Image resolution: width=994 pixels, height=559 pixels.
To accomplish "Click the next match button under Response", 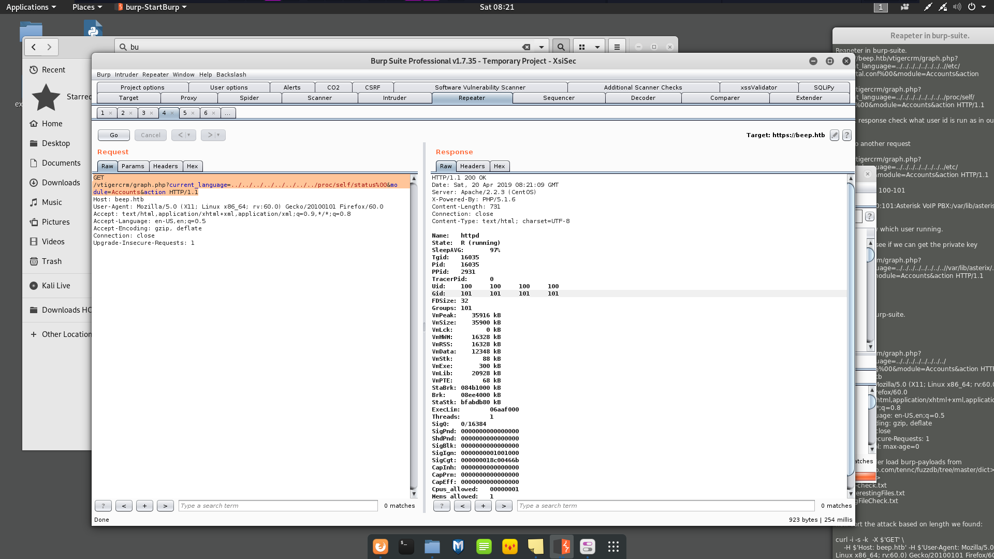I will 504,506.
